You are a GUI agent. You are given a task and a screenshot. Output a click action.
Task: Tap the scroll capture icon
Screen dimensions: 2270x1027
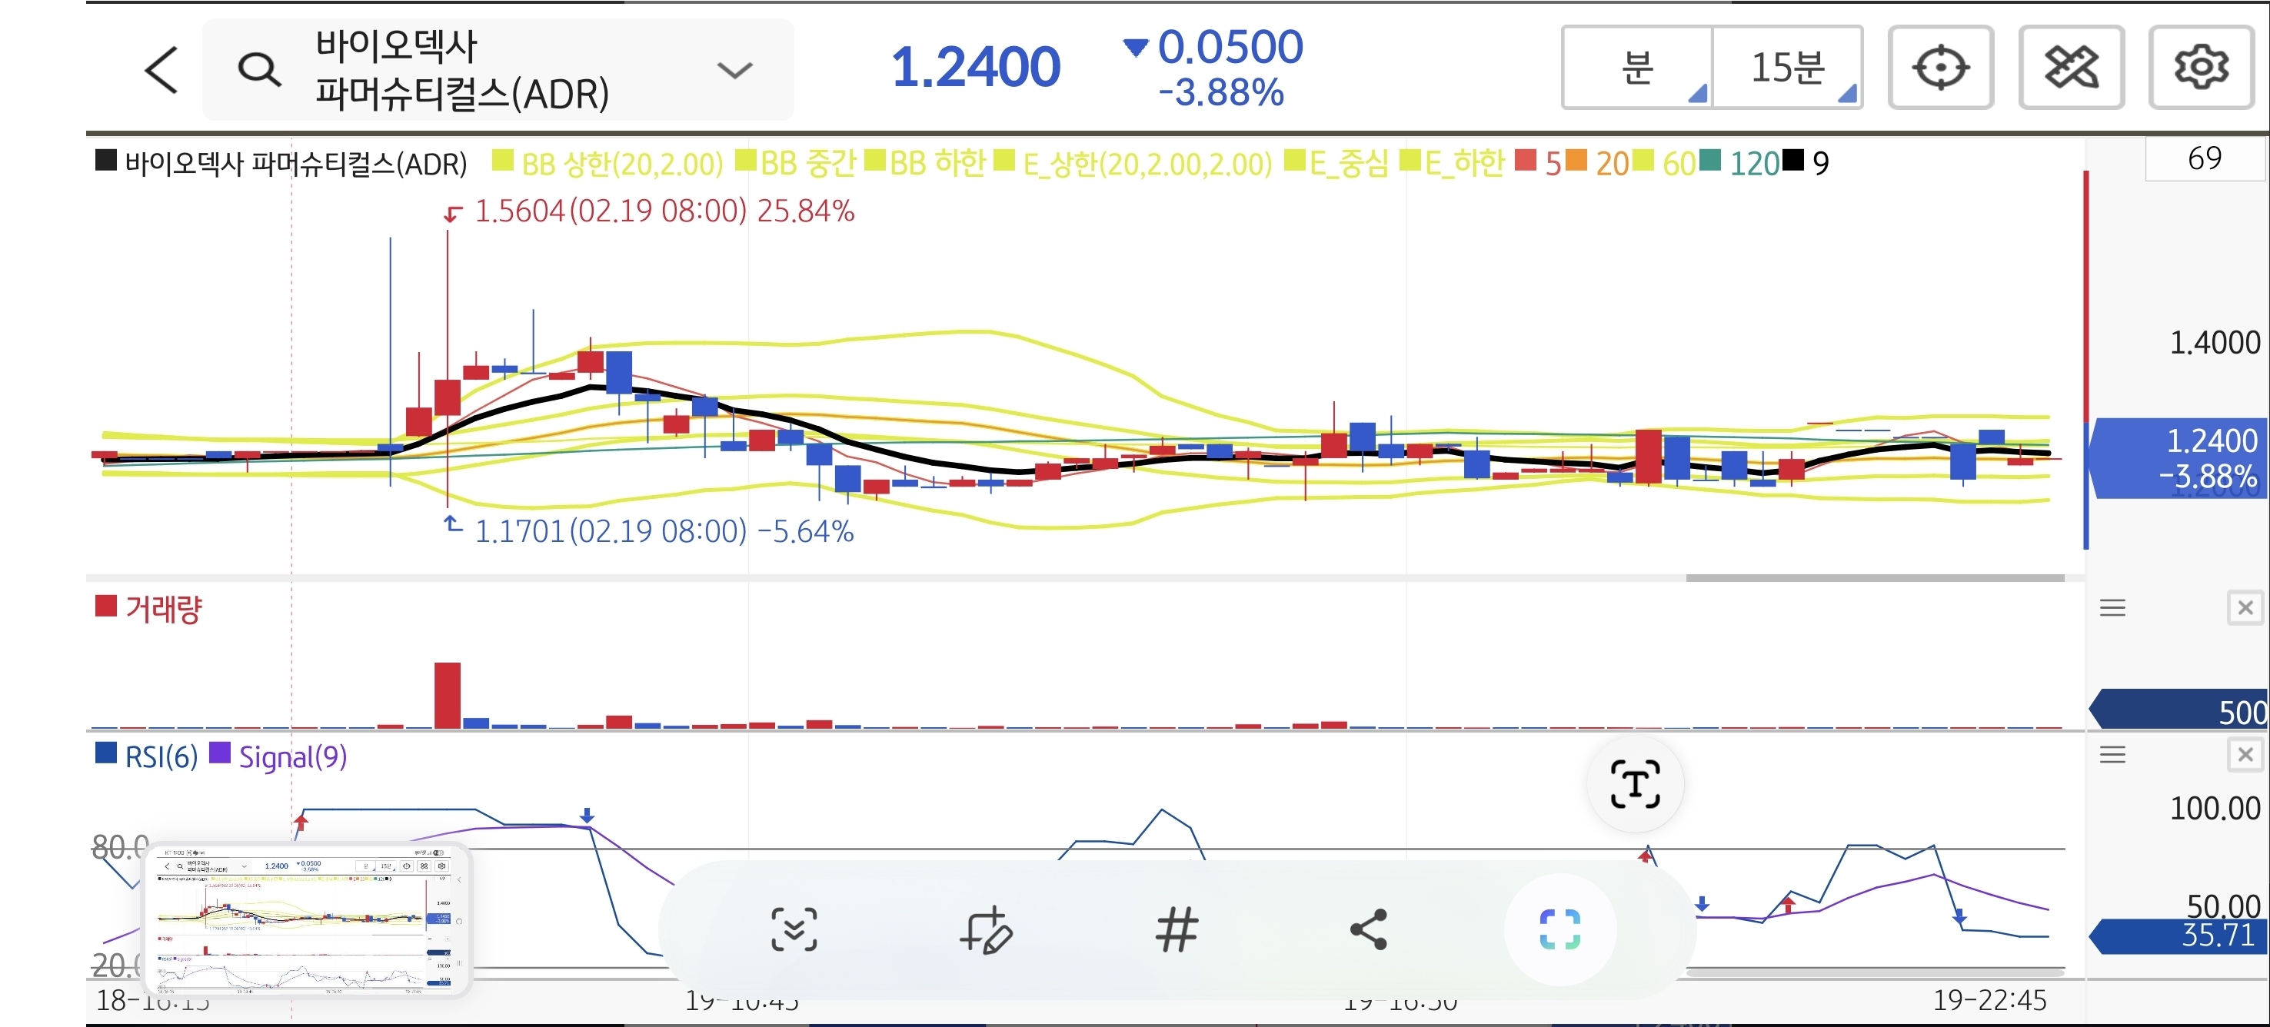[793, 929]
